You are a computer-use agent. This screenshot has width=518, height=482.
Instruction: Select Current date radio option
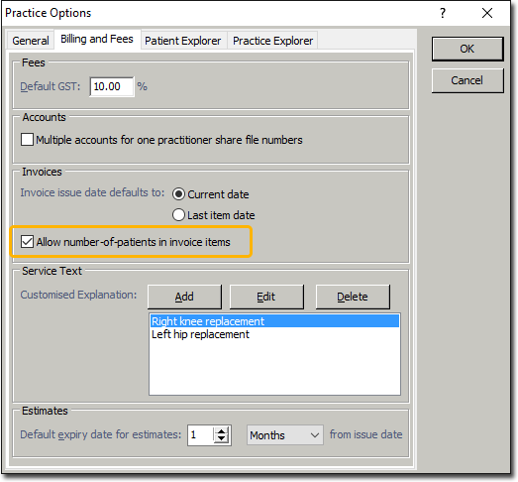[x=178, y=193]
